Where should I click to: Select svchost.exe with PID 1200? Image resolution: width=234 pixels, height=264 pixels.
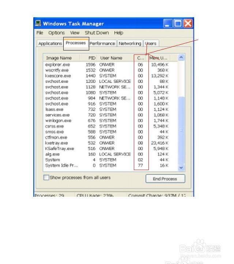(110, 81)
